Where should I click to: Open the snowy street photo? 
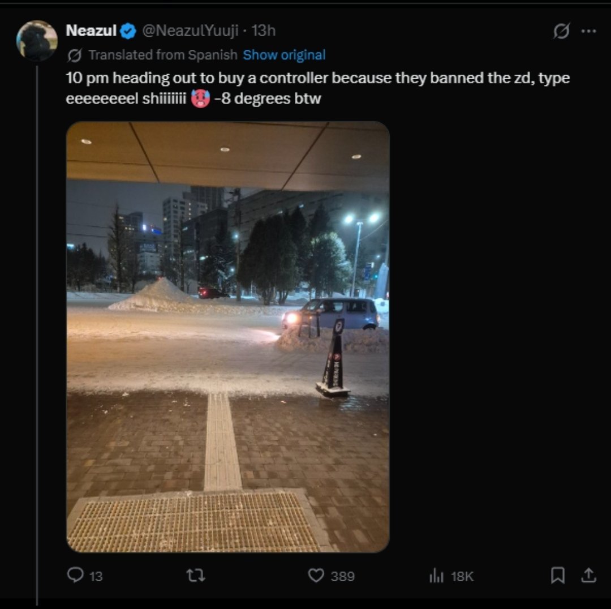(227, 337)
